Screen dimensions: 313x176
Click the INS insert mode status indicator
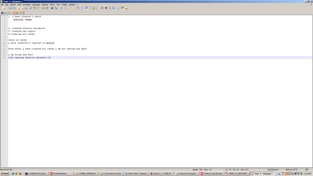(307, 170)
